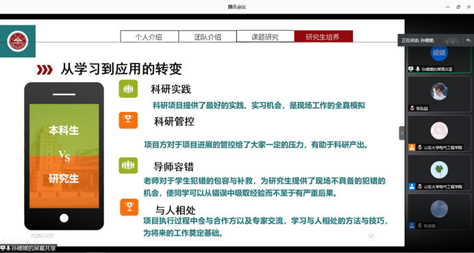Click the reply arrow in speaker bar
Image resolution: width=474 pixels, height=253 pixels.
(469, 40)
